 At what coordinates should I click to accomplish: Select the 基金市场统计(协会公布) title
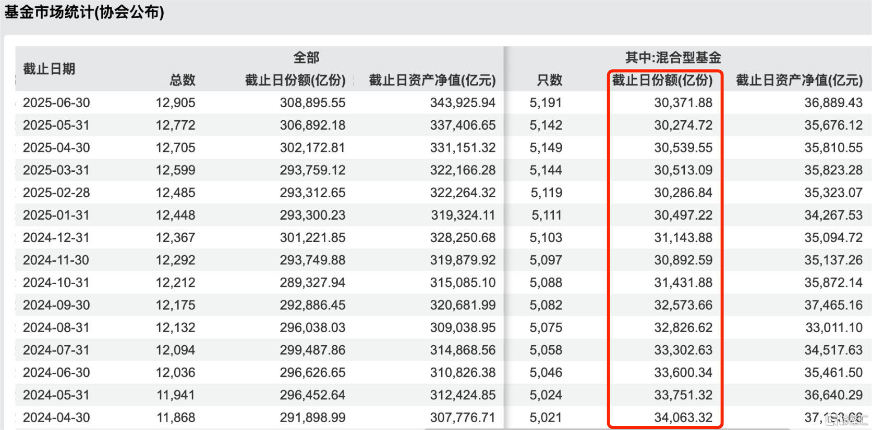point(84,12)
